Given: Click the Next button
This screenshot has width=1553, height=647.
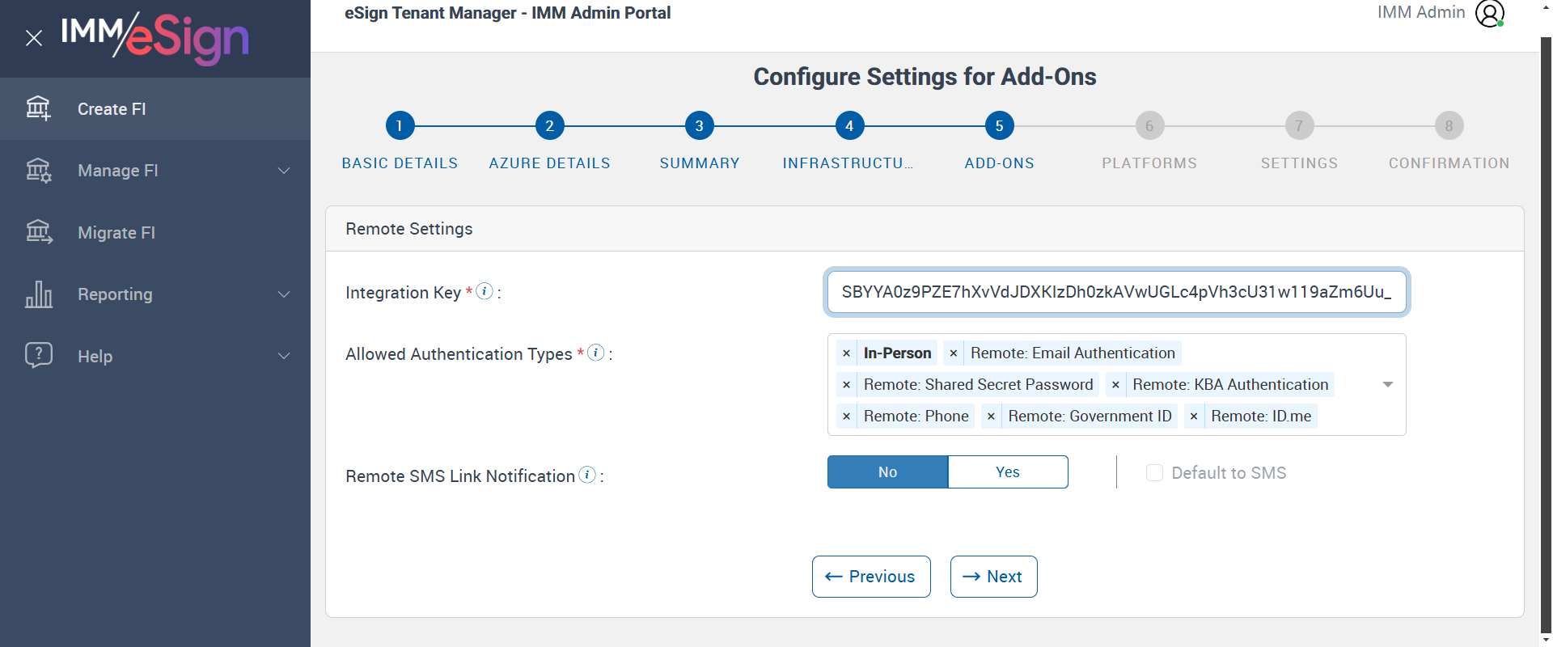Looking at the screenshot, I should tap(993, 577).
